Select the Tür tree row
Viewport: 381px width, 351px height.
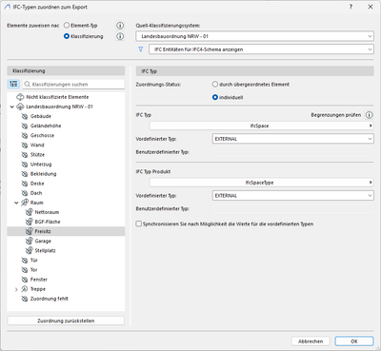[66, 261]
